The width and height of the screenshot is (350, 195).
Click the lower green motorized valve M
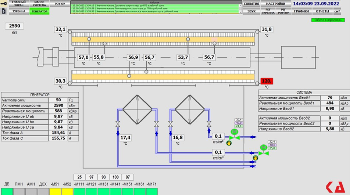(264, 151)
